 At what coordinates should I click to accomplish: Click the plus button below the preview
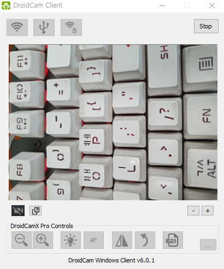click(208, 211)
